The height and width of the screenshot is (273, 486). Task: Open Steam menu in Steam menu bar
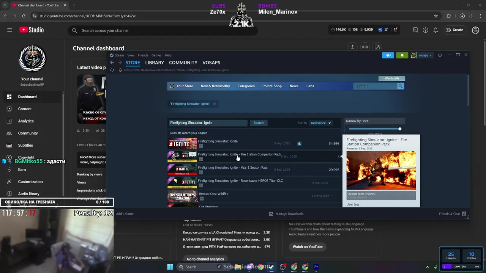coord(119,55)
